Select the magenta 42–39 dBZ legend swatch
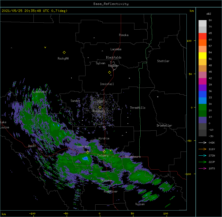 pyautogui.click(x=202, y=81)
